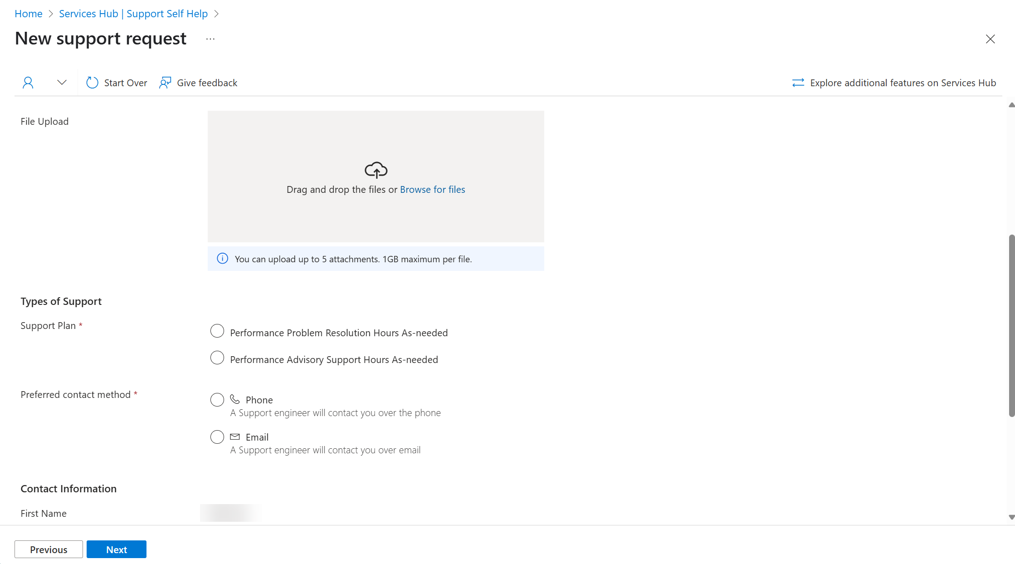Click the Next button

click(x=116, y=549)
